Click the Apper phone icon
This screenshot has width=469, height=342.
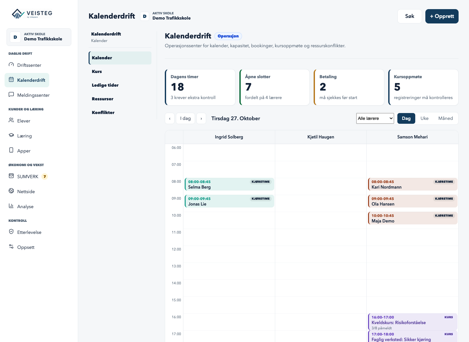(x=11, y=150)
